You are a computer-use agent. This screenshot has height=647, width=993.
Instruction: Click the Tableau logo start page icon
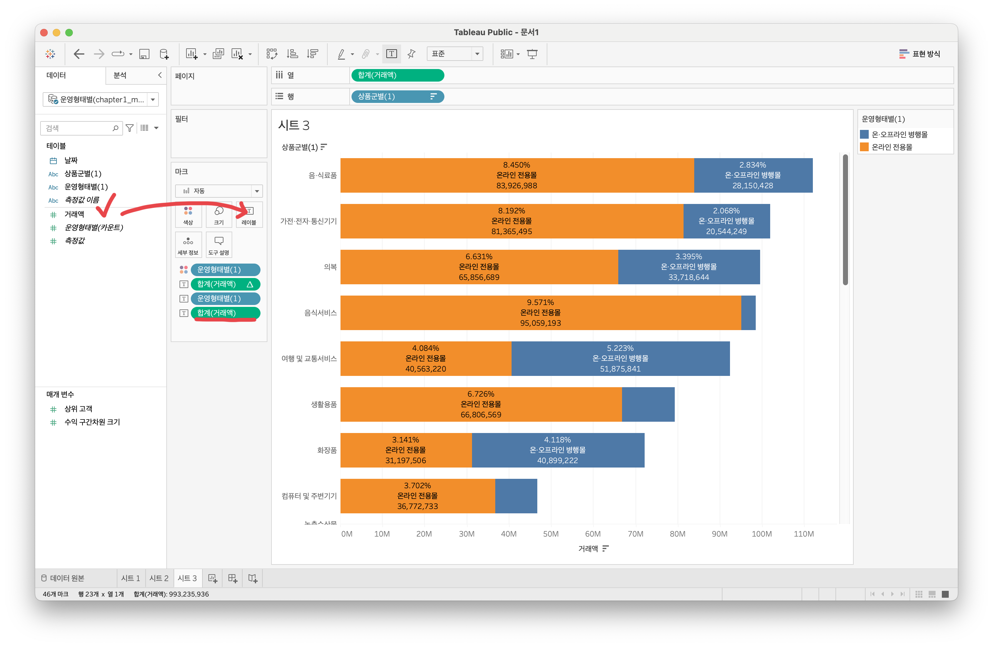tap(50, 54)
